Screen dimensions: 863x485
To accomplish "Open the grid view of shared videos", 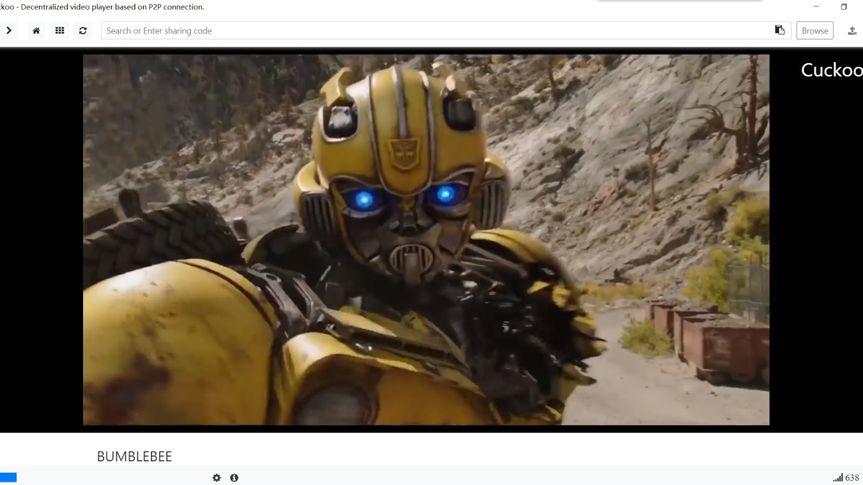I will point(60,31).
